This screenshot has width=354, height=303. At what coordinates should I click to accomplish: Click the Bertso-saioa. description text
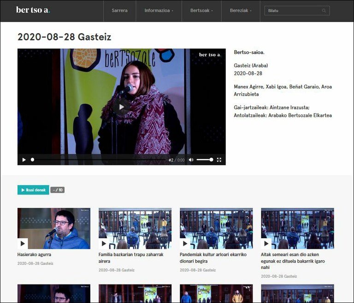249,52
